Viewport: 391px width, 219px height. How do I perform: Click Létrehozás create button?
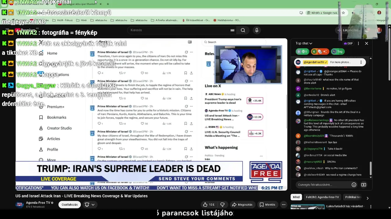coord(347,30)
